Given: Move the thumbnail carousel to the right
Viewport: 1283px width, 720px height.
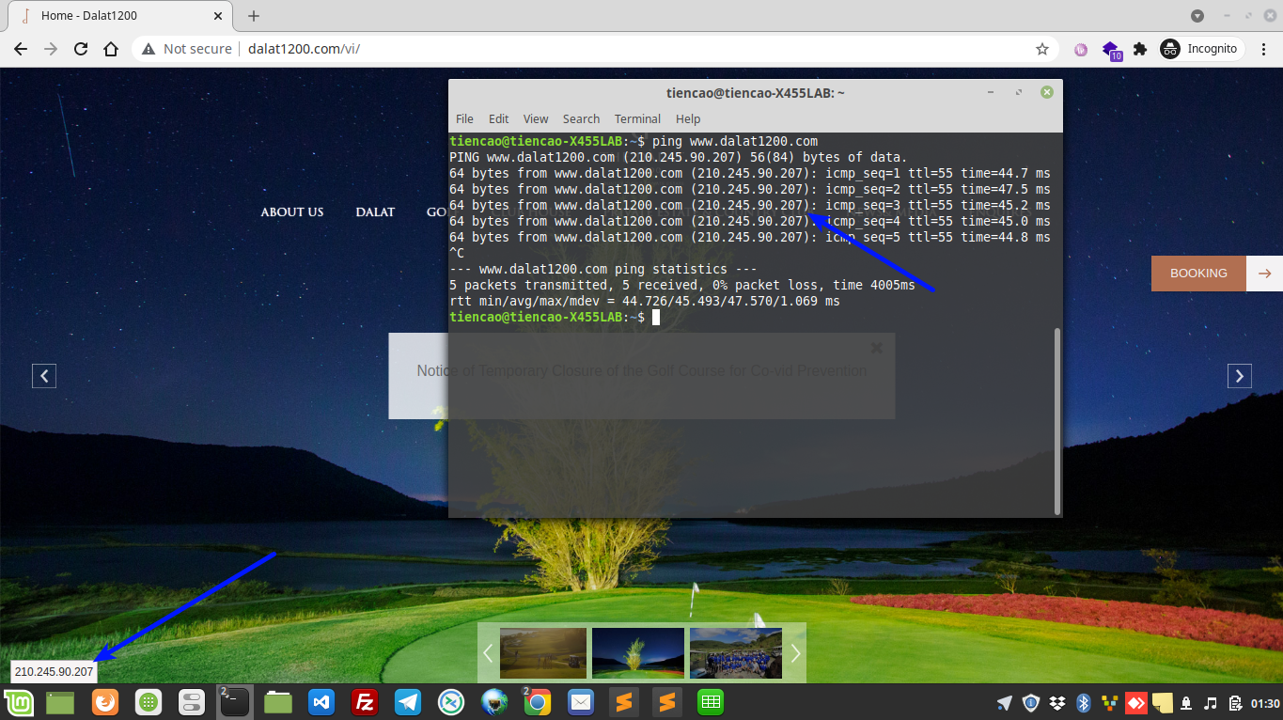Looking at the screenshot, I should [796, 652].
